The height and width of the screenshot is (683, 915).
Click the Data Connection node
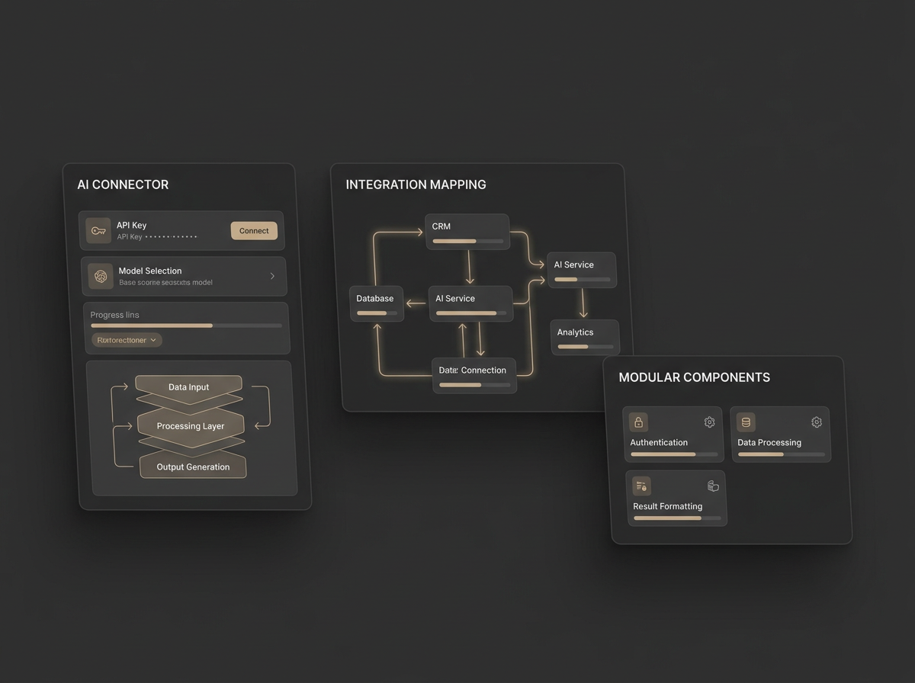point(474,375)
